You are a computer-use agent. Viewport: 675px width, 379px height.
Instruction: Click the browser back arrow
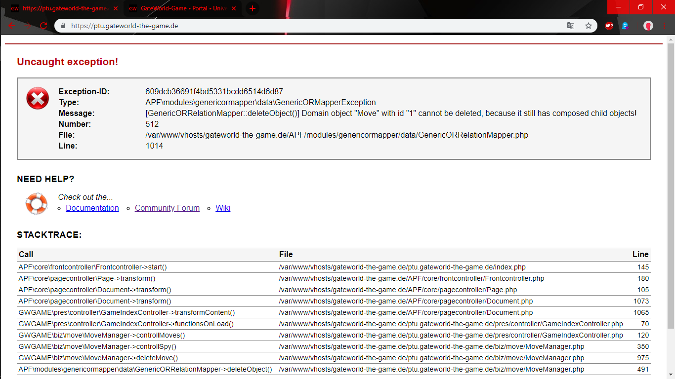(x=12, y=26)
